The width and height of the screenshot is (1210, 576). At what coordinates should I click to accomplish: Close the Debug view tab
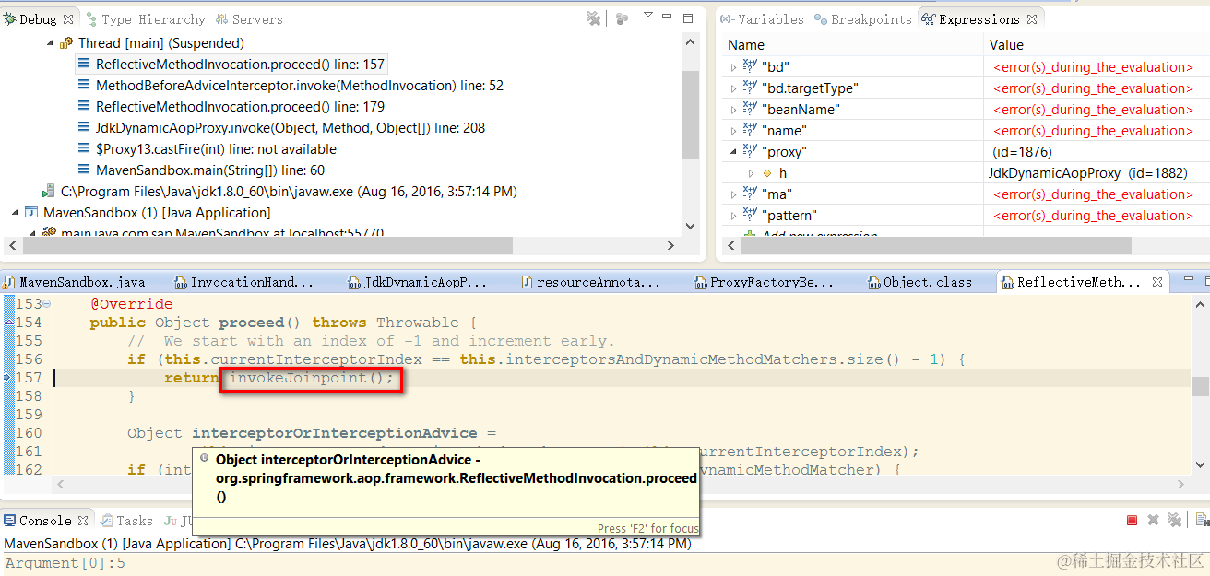(x=68, y=19)
